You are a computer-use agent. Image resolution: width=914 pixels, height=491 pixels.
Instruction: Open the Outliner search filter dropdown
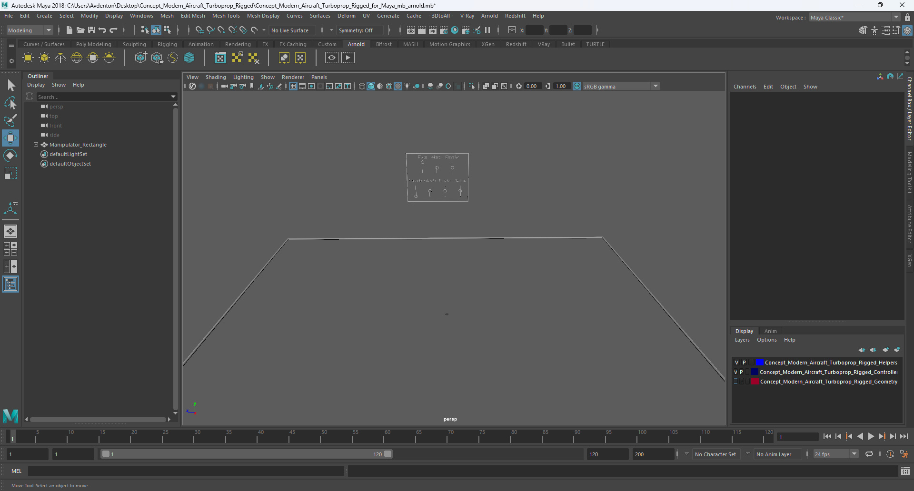pos(173,97)
